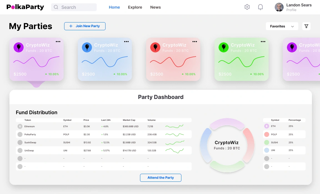Open three-dot menu on blue CryptoWiz card

(x=126, y=42)
